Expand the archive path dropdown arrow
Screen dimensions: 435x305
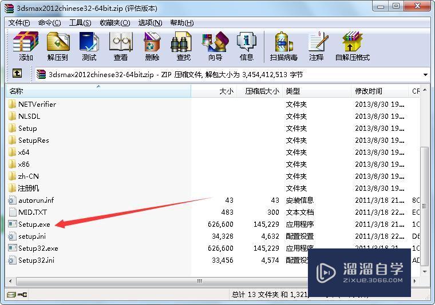tap(425, 75)
